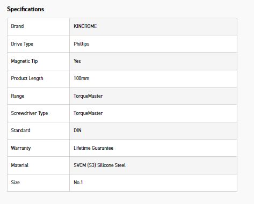Click the No.1 size value
The image size is (254, 204).
(x=78, y=183)
